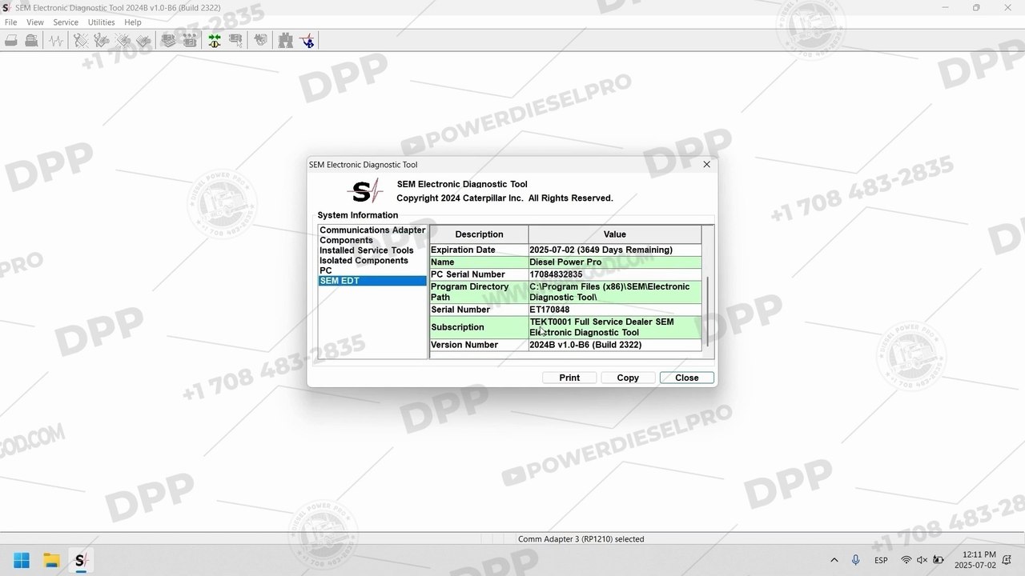1025x576 pixels.
Task: Open Active Event Codes toolbar icon
Action: (x=123, y=40)
